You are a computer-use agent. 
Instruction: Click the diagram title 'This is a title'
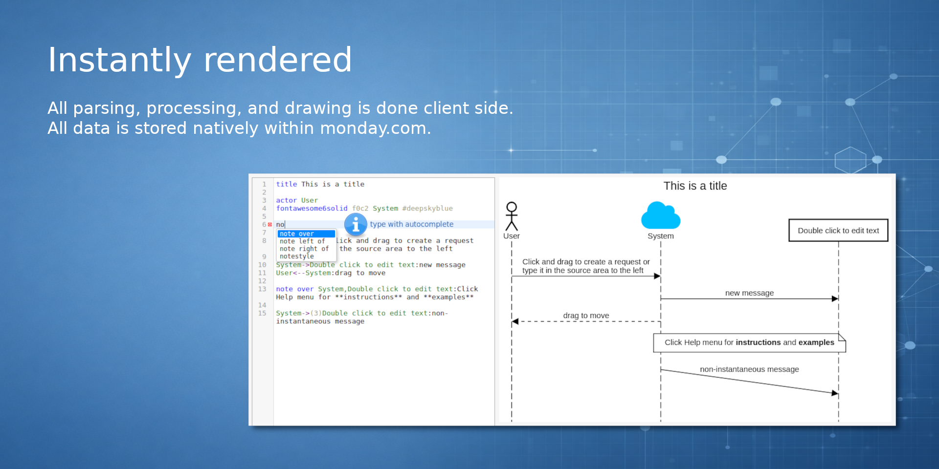(695, 186)
